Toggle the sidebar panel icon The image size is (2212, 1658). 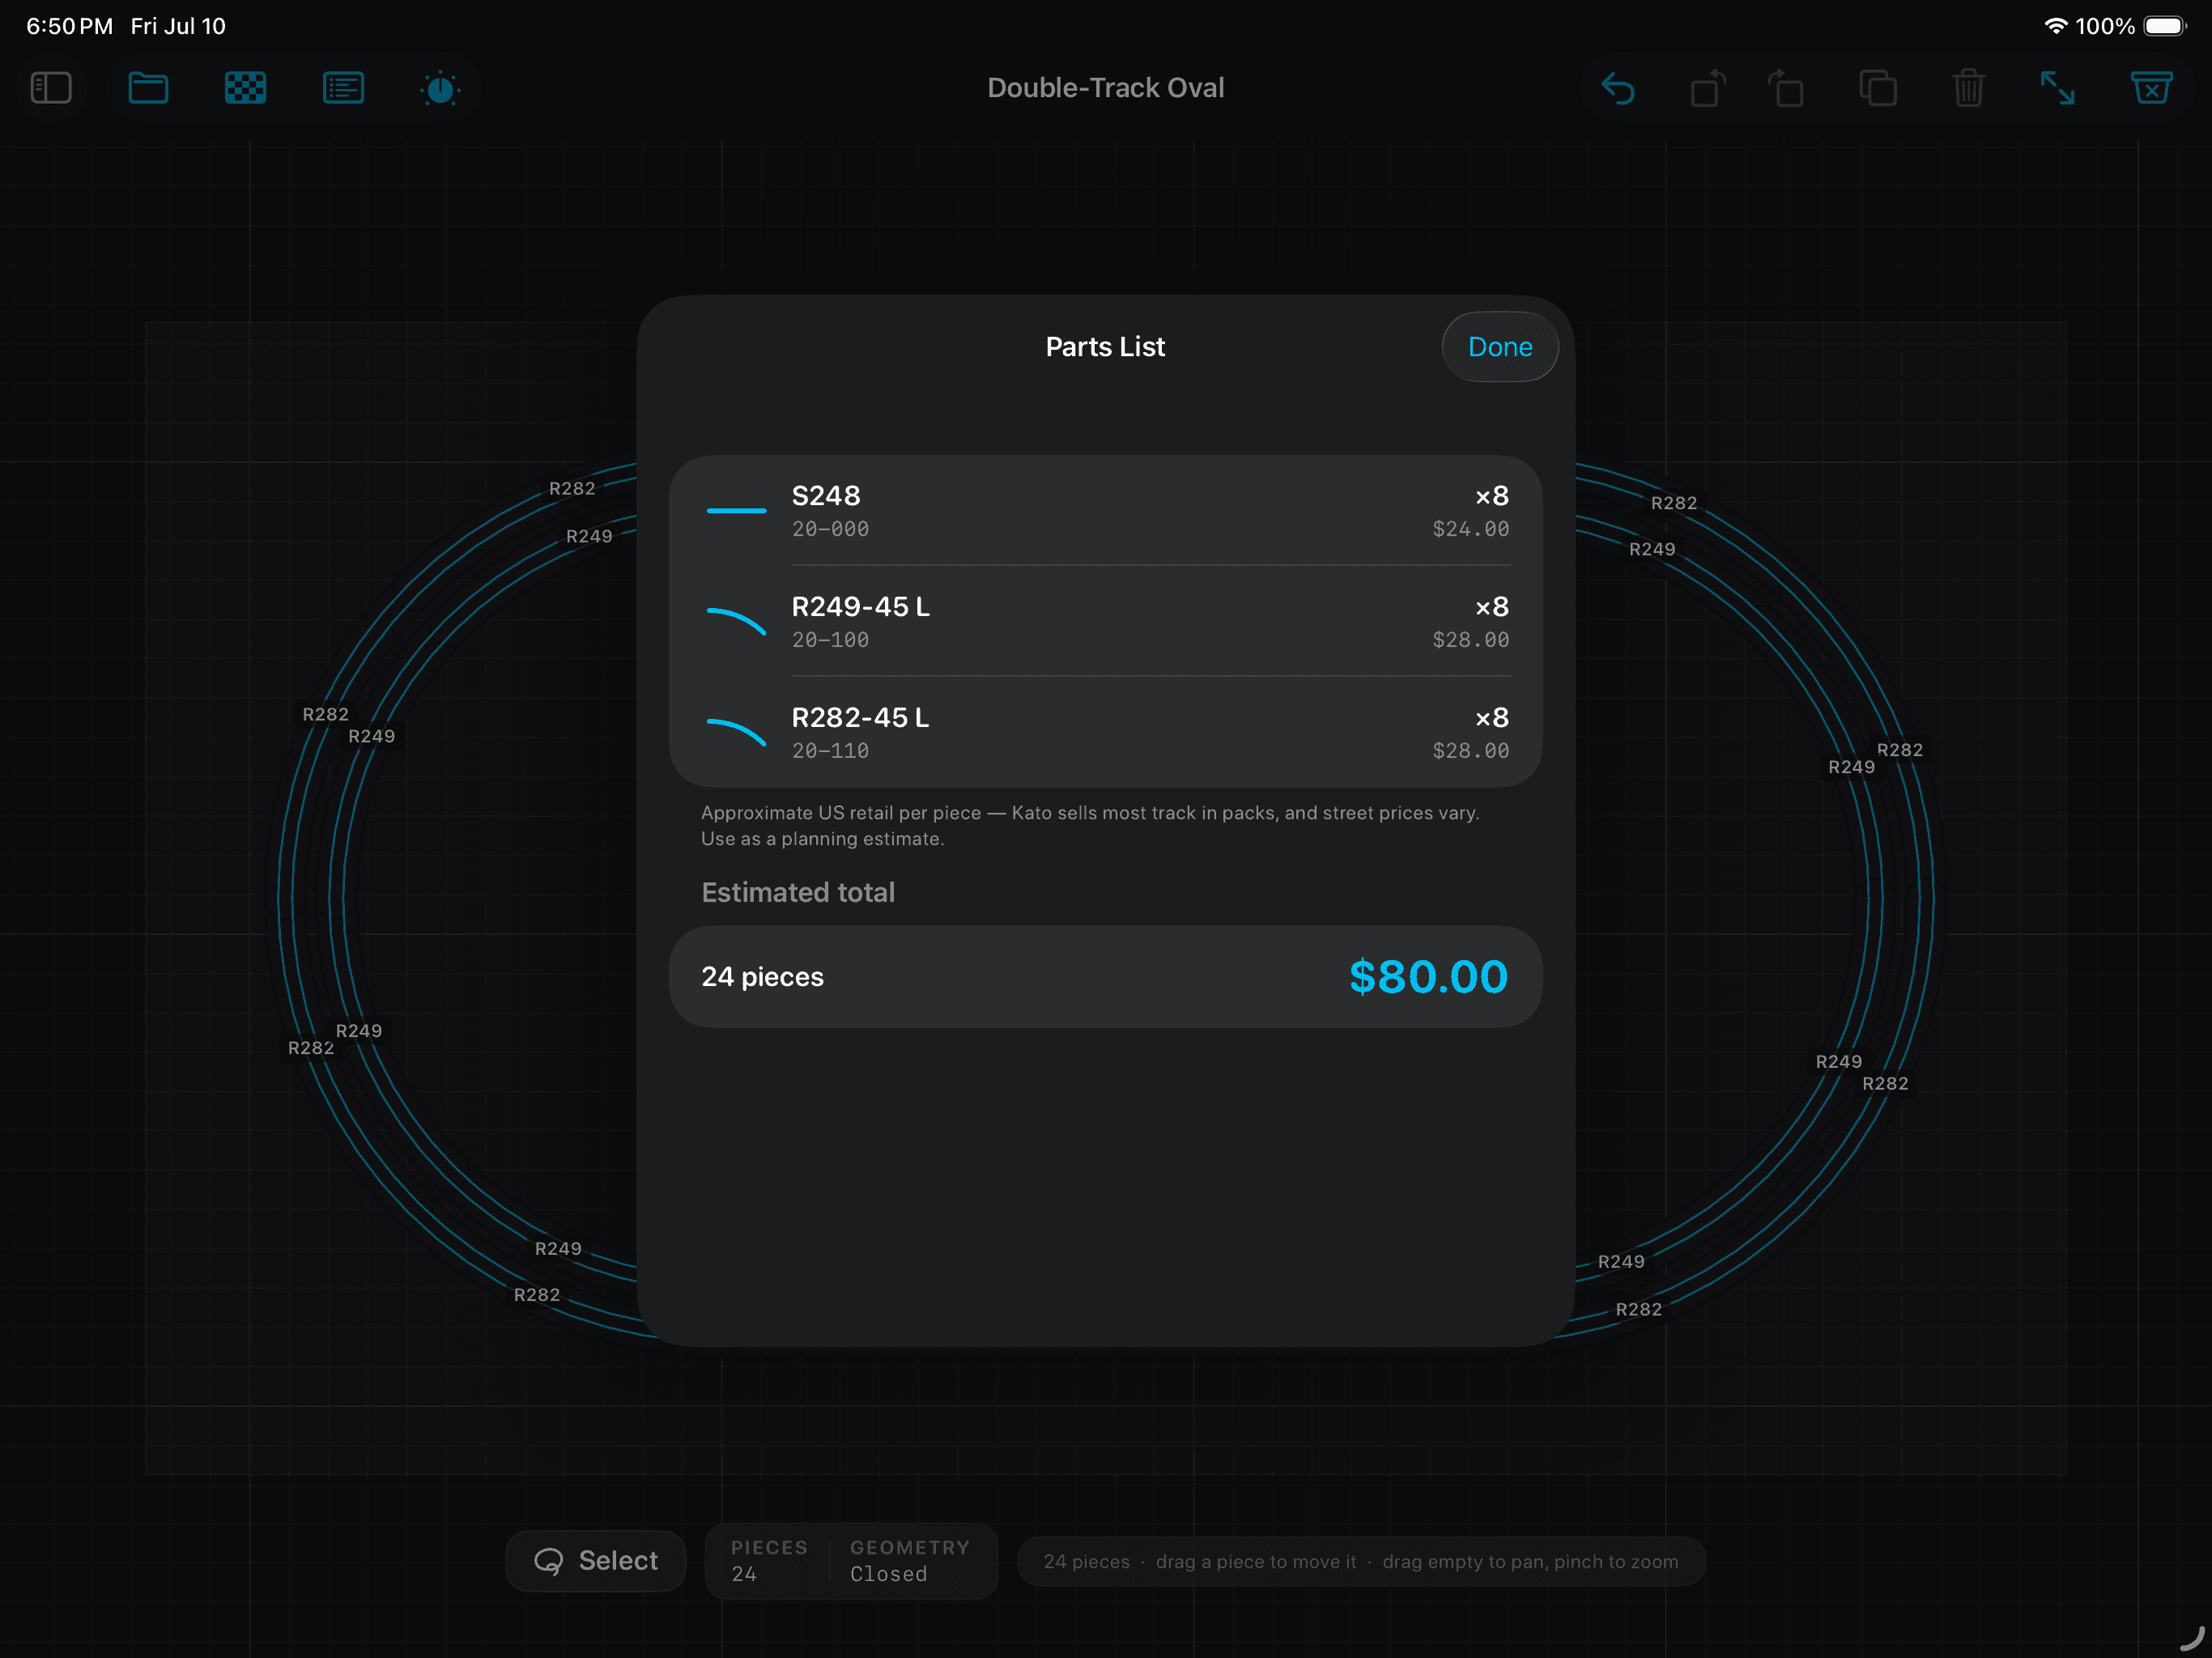click(51, 88)
